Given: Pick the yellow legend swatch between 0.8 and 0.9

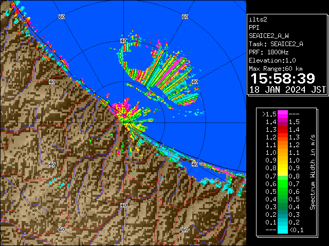Looking at the screenshot, I should tap(283, 168).
